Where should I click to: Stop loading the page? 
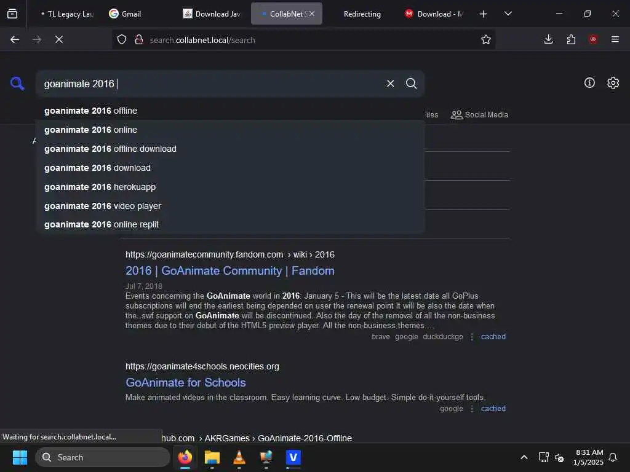[59, 39]
